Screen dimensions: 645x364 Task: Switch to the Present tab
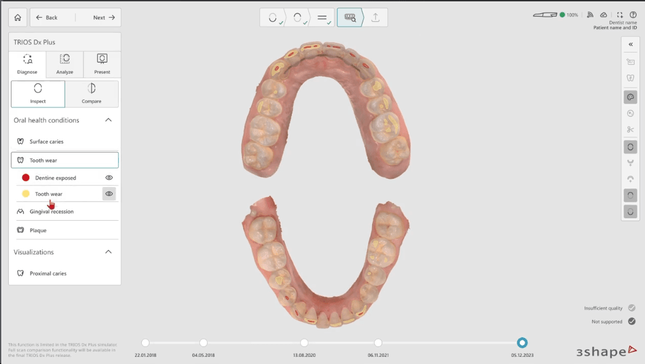102,64
